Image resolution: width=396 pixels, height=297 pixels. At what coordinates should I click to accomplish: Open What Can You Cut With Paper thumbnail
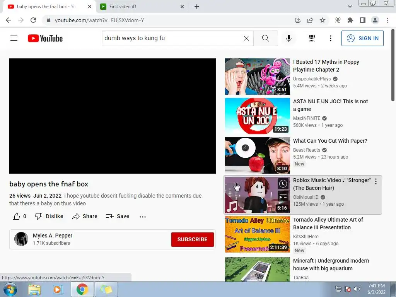coord(257,155)
